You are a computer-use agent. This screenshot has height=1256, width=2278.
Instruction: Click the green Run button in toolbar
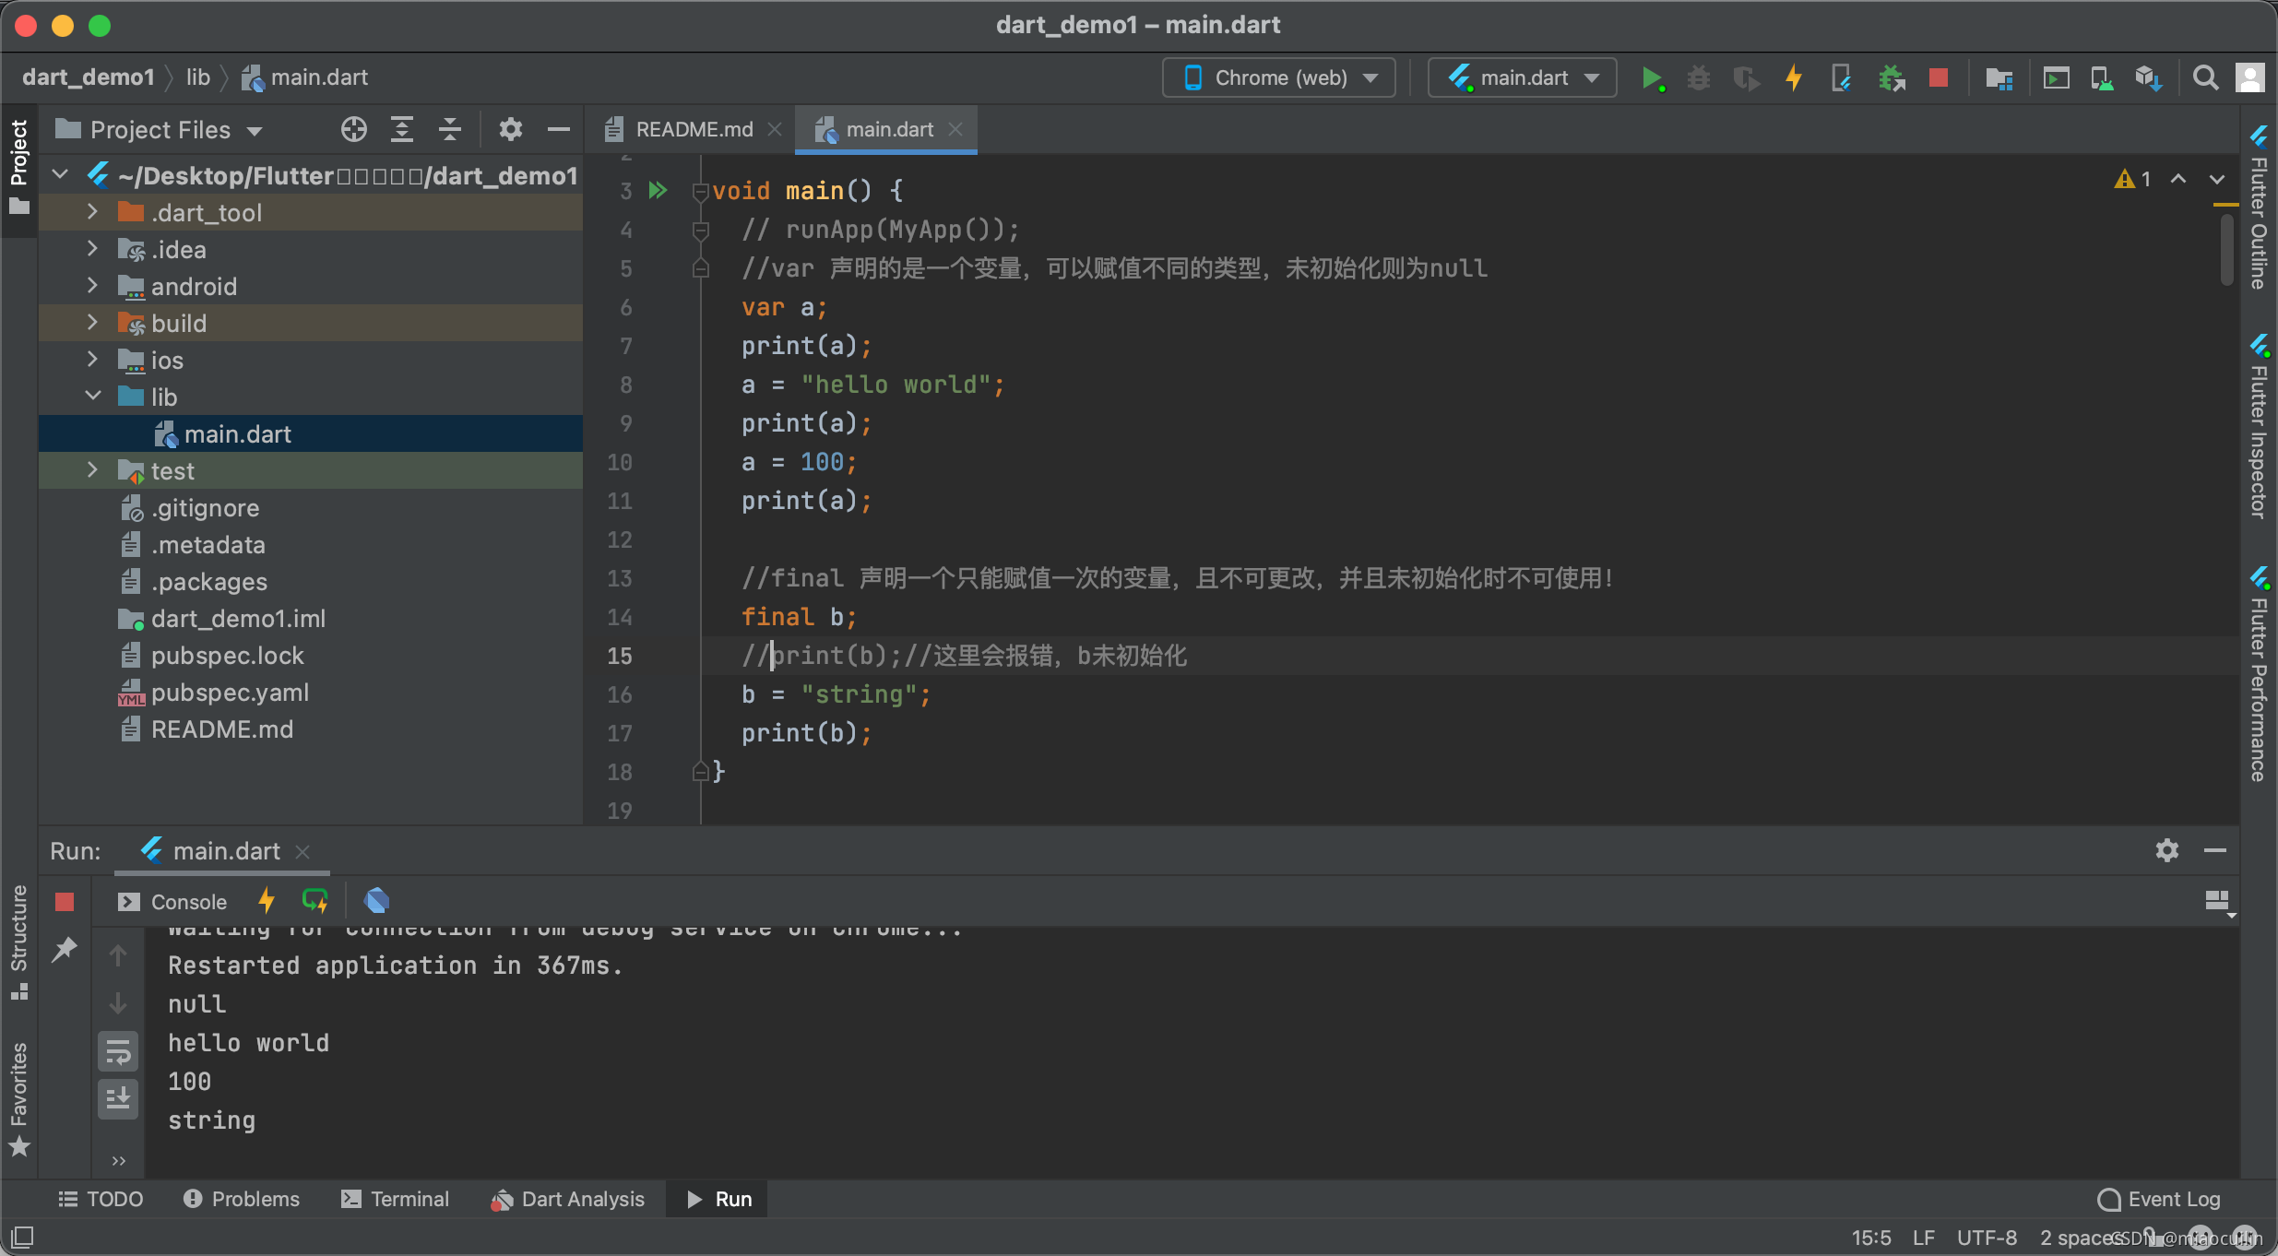click(x=1651, y=78)
